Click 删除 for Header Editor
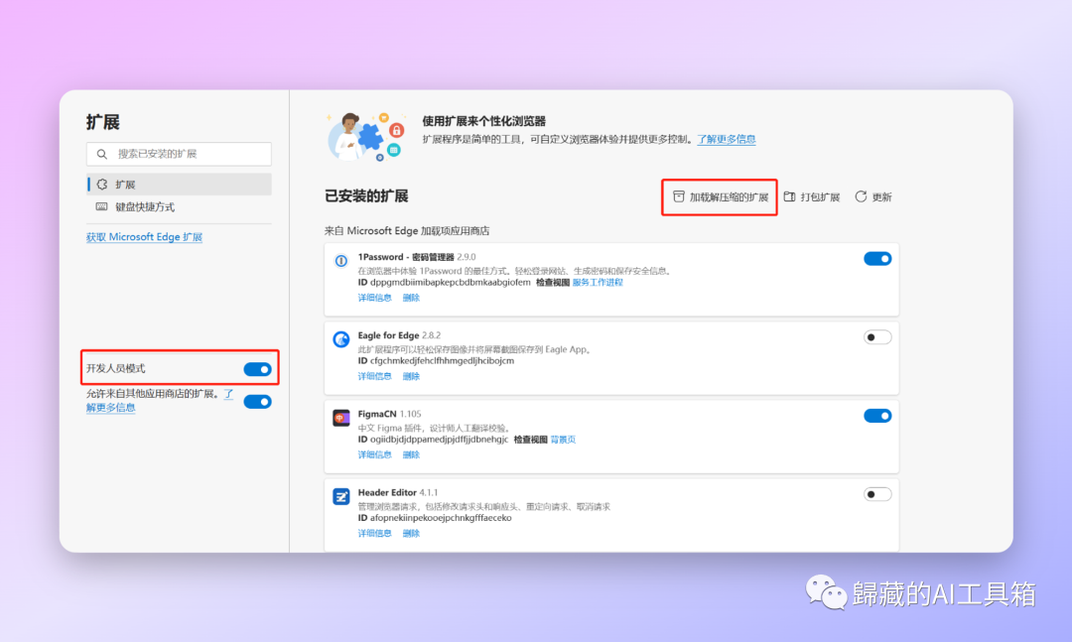 (x=411, y=534)
